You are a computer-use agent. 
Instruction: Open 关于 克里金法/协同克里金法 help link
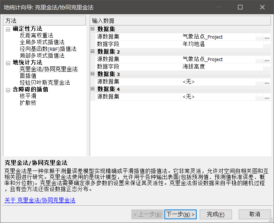(40, 200)
